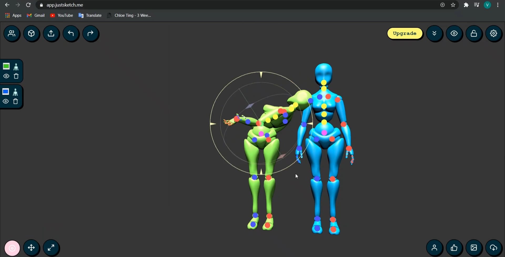The width and height of the screenshot is (505, 257).
Task: Click the green model's pink pelvis joint
Action: tap(261, 134)
